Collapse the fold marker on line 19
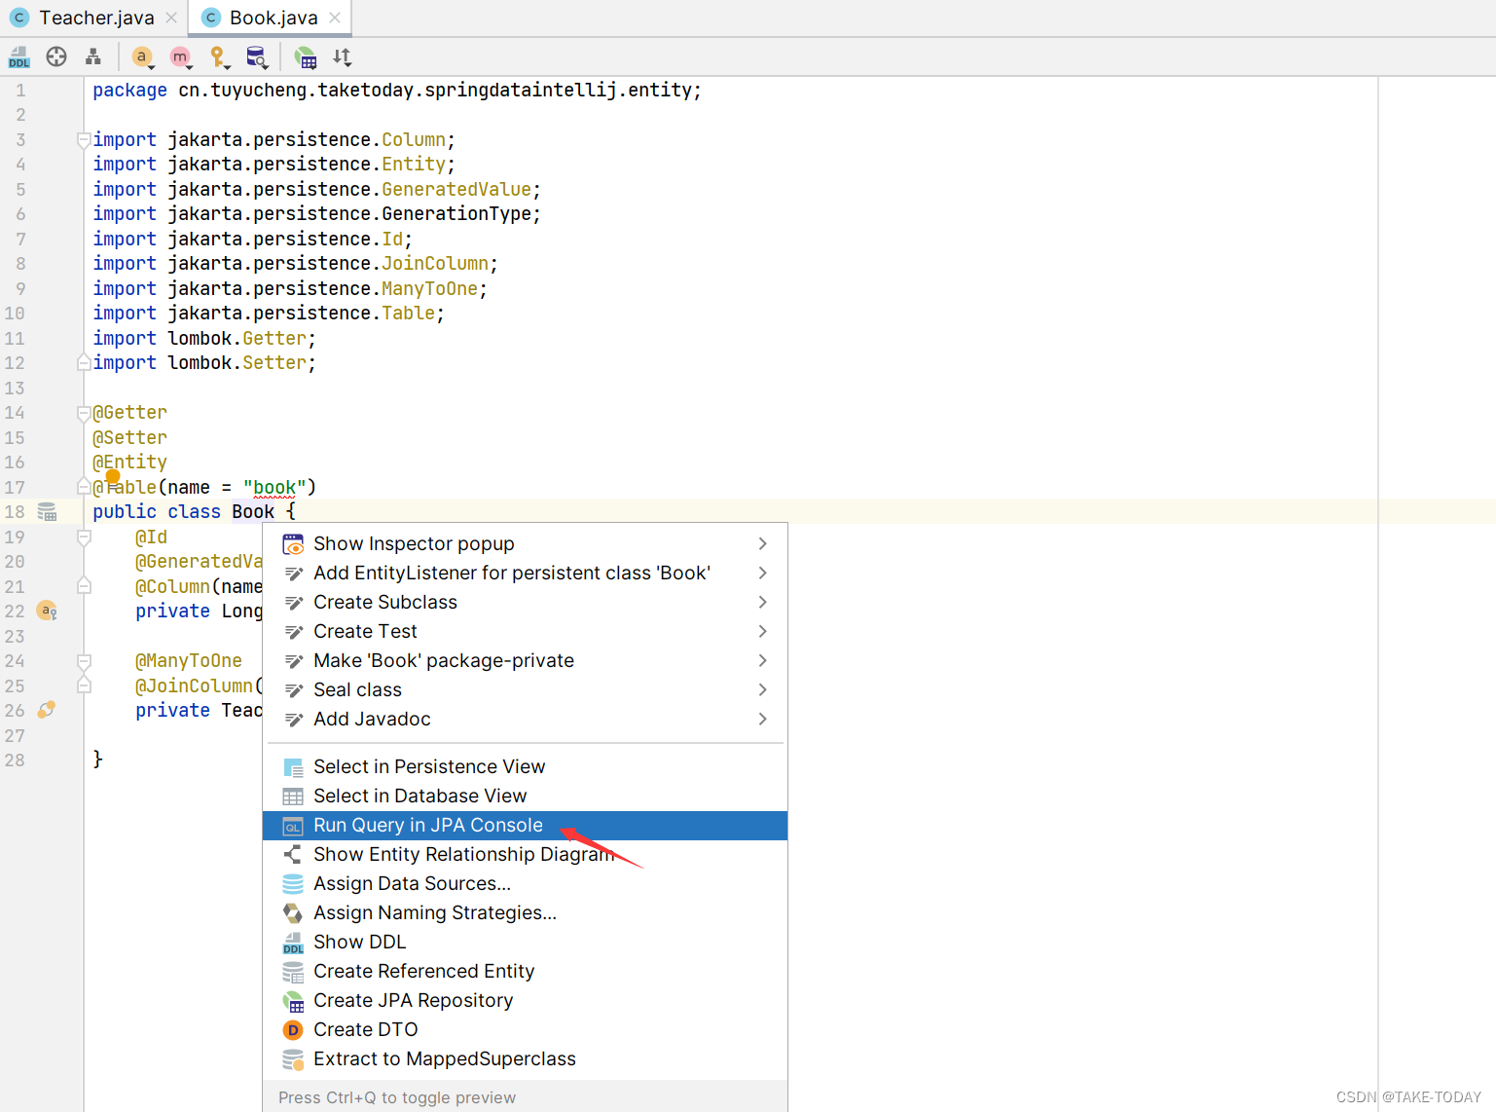This screenshot has height=1112, width=1496. pos(84,537)
